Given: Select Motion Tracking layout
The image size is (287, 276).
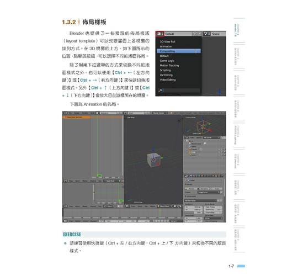Looking at the screenshot, I should coord(169,66).
